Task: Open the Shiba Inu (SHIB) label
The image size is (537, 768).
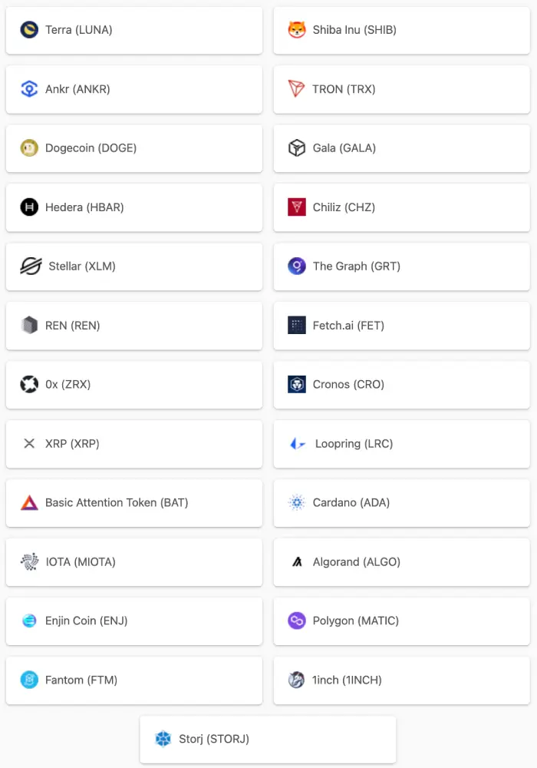Action: click(354, 30)
